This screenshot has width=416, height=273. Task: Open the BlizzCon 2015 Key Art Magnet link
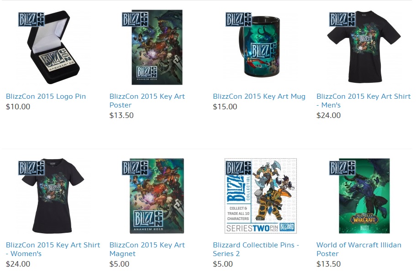(147, 249)
